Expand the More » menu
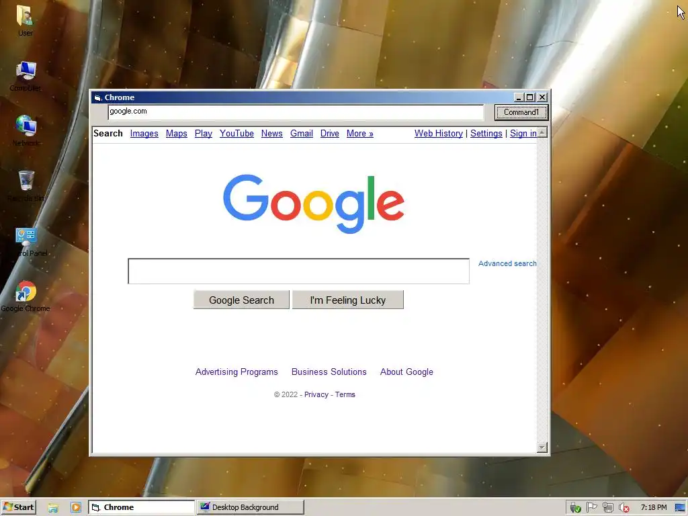This screenshot has width=688, height=516. click(360, 134)
